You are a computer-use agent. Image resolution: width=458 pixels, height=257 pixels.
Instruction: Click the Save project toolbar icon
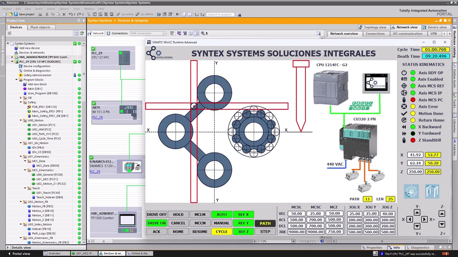click(x=16, y=14)
